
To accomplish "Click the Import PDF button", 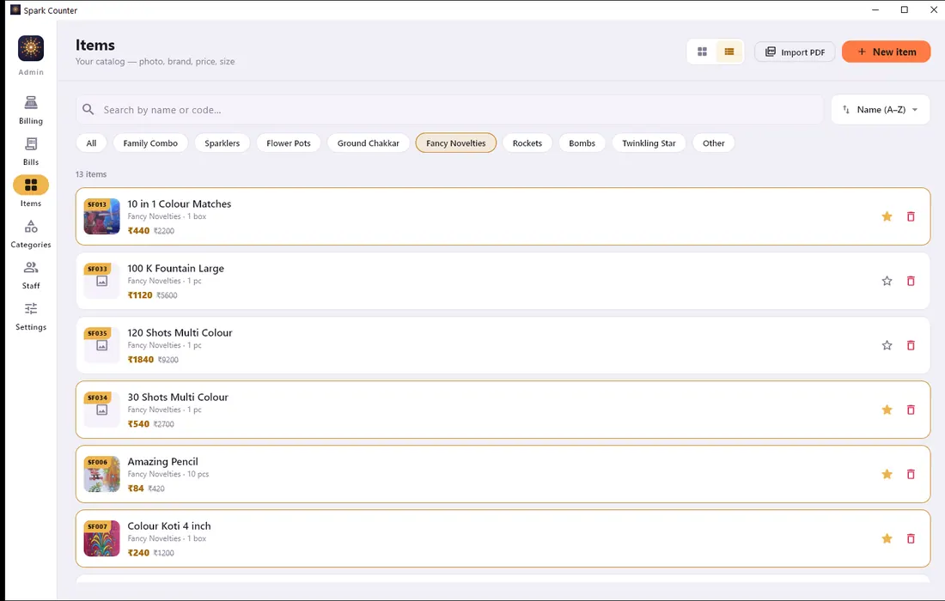I will tap(795, 52).
